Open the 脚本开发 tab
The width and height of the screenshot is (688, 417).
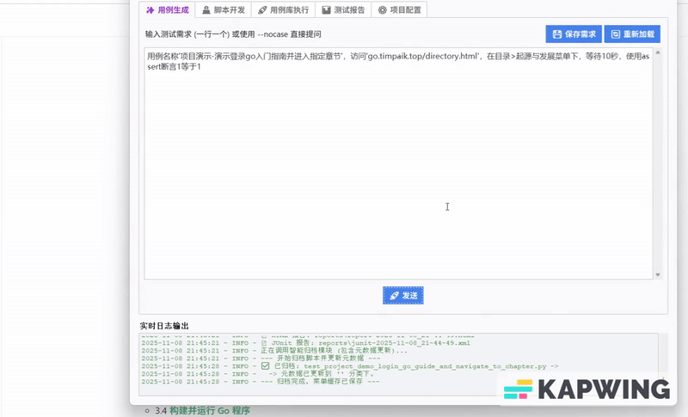[x=224, y=9]
